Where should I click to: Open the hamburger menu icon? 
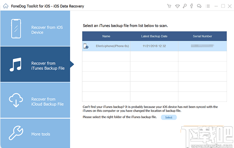point(207,6)
